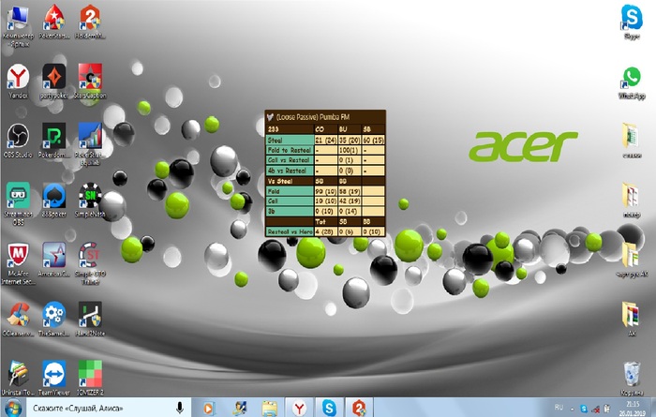Open the Simple GTO Trainer icon
The image size is (656, 417).
[x=90, y=263]
